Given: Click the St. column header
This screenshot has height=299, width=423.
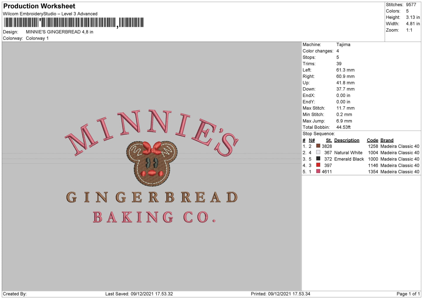Looking at the screenshot, I should [x=329, y=140].
